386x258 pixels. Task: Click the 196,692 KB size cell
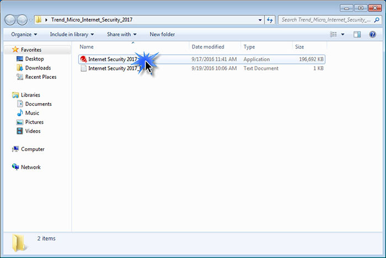pyautogui.click(x=311, y=60)
